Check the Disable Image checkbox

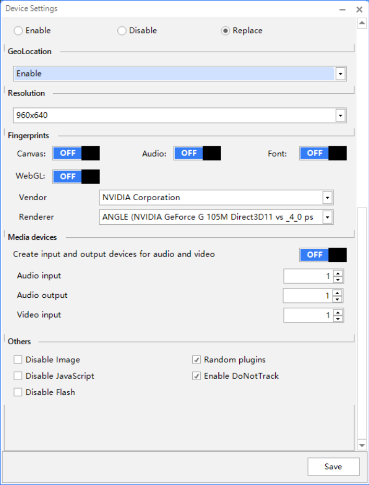18,360
